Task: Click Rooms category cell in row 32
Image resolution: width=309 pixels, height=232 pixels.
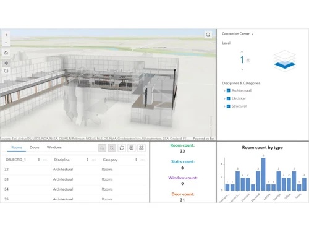Action: (x=107, y=170)
